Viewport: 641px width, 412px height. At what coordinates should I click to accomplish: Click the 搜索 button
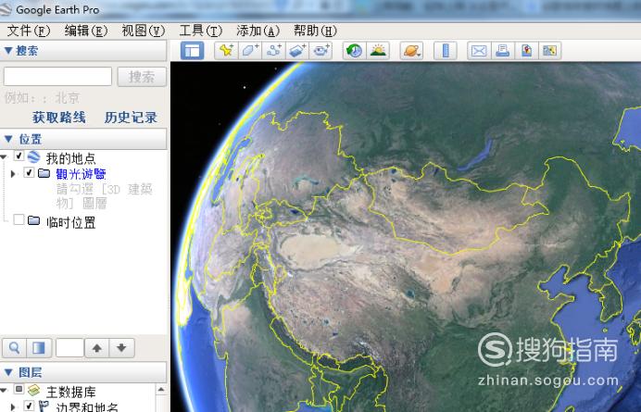(142, 77)
